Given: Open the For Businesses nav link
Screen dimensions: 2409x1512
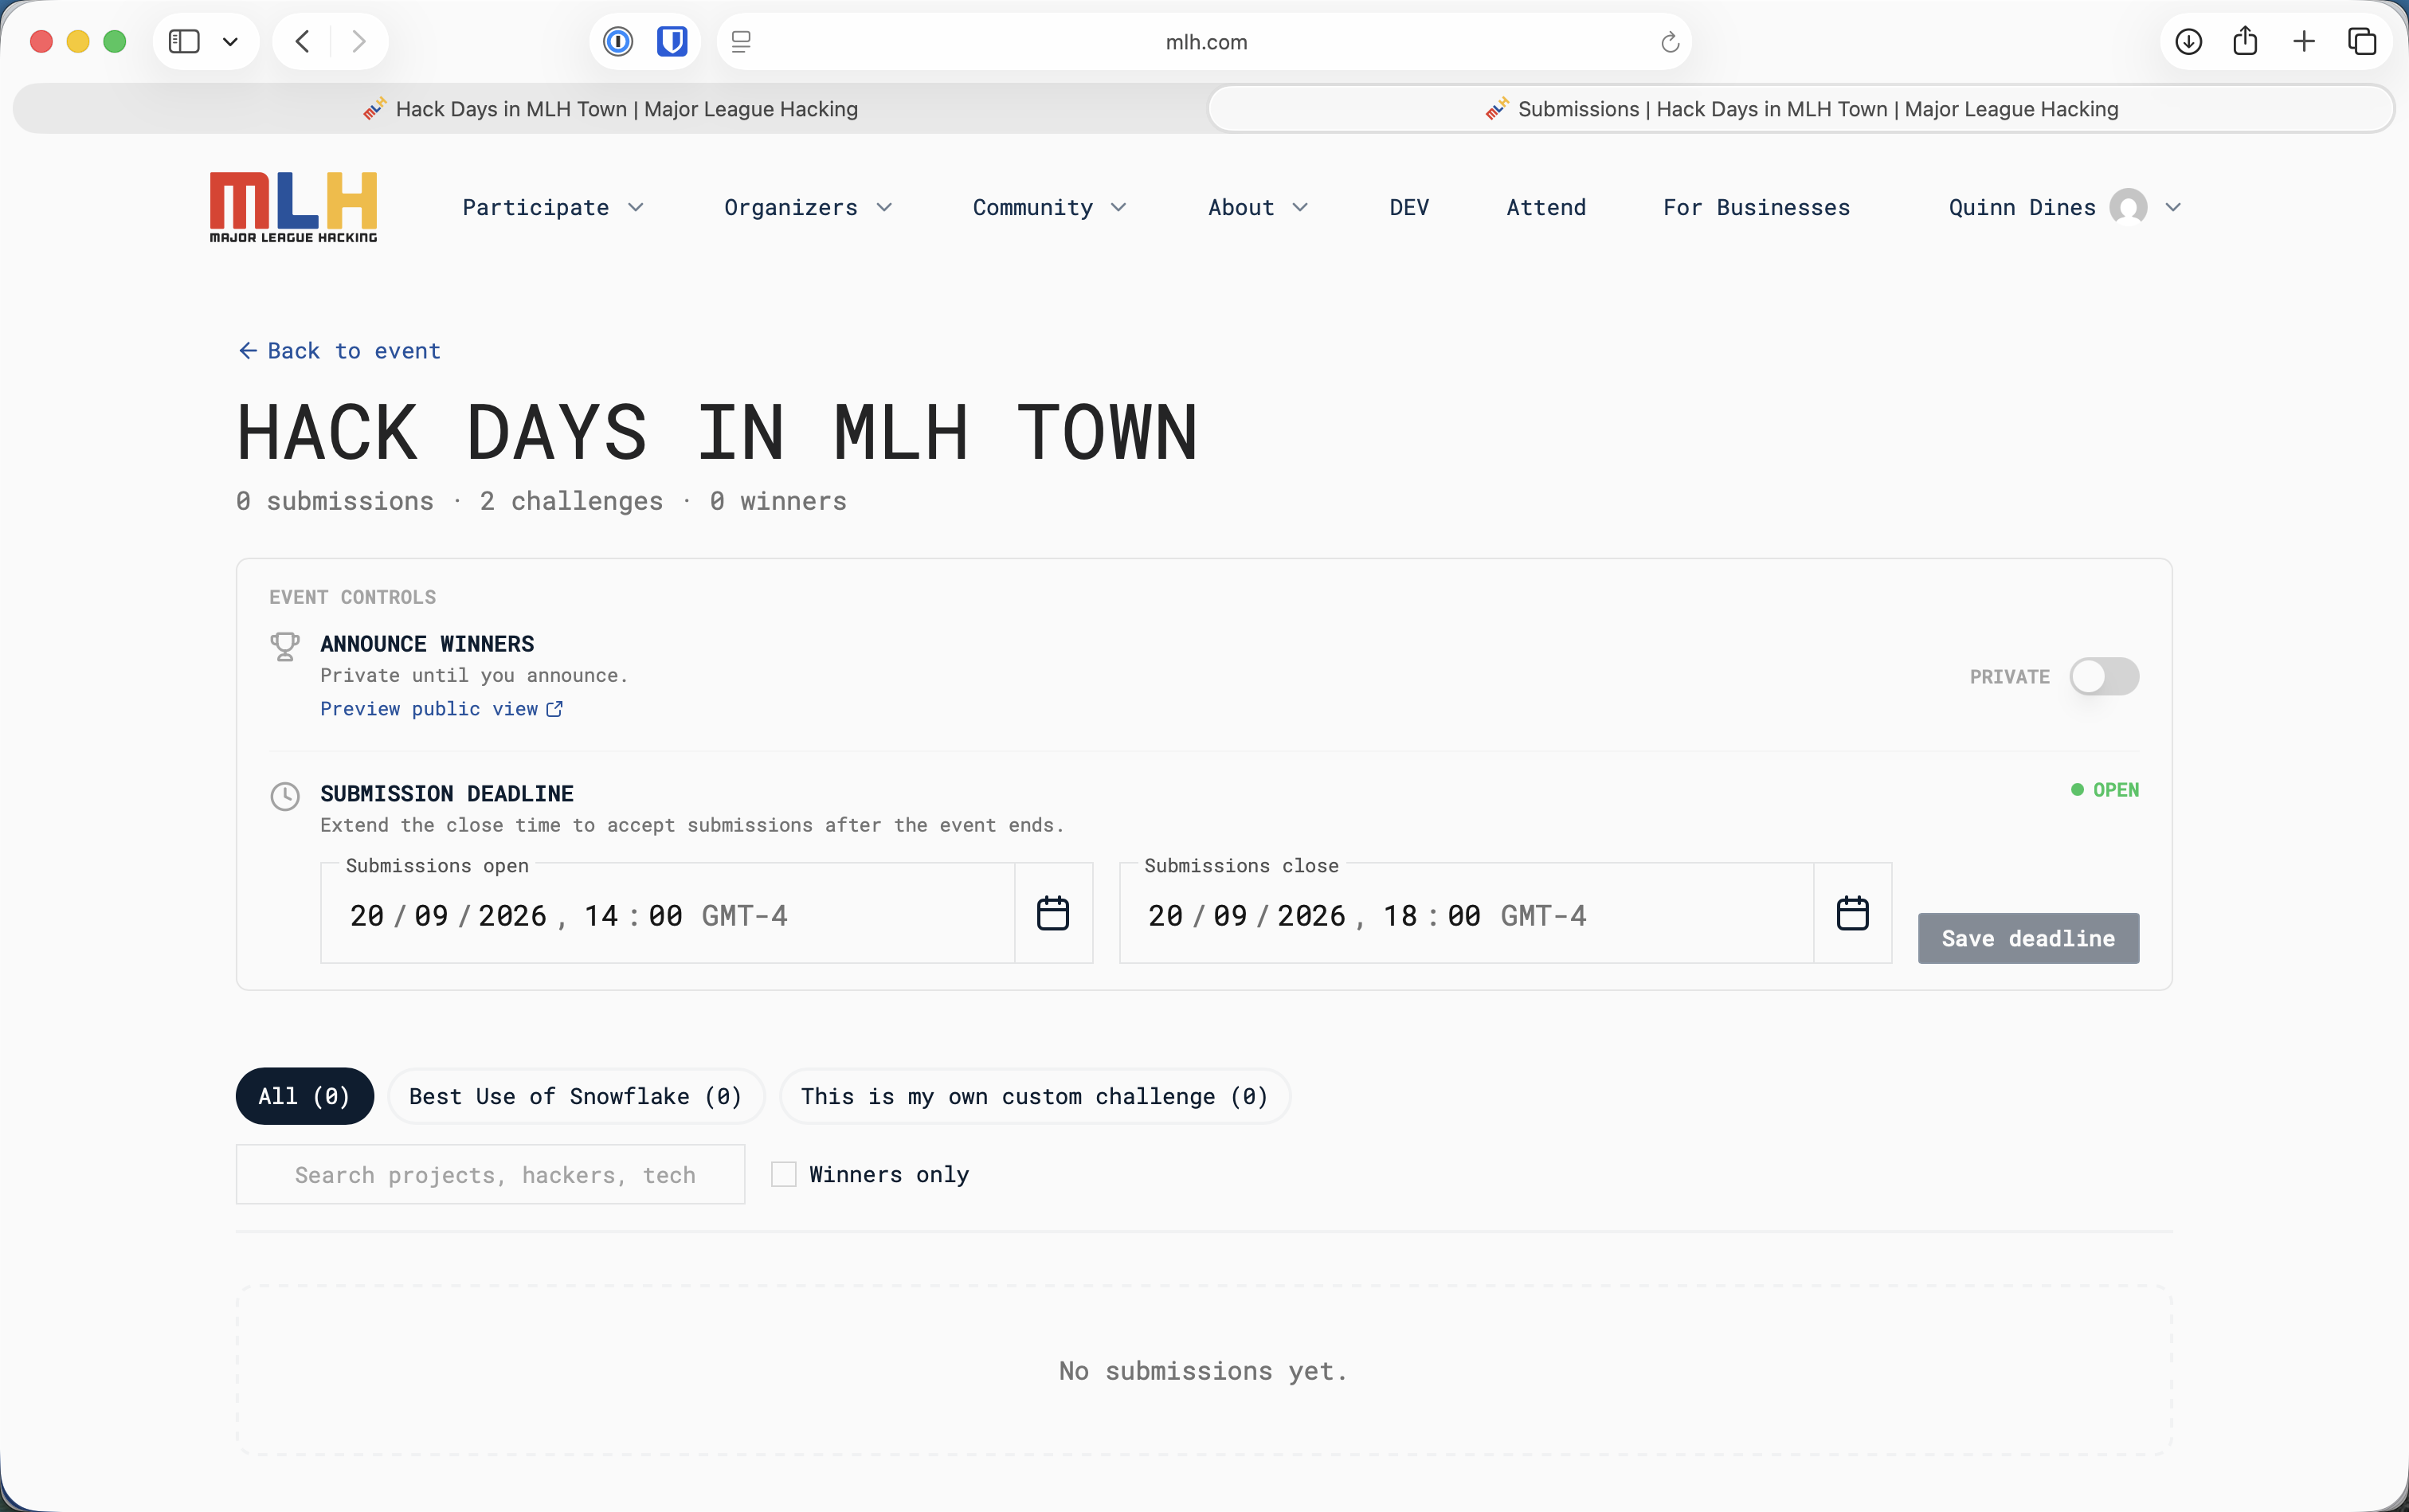Looking at the screenshot, I should click(1757, 208).
